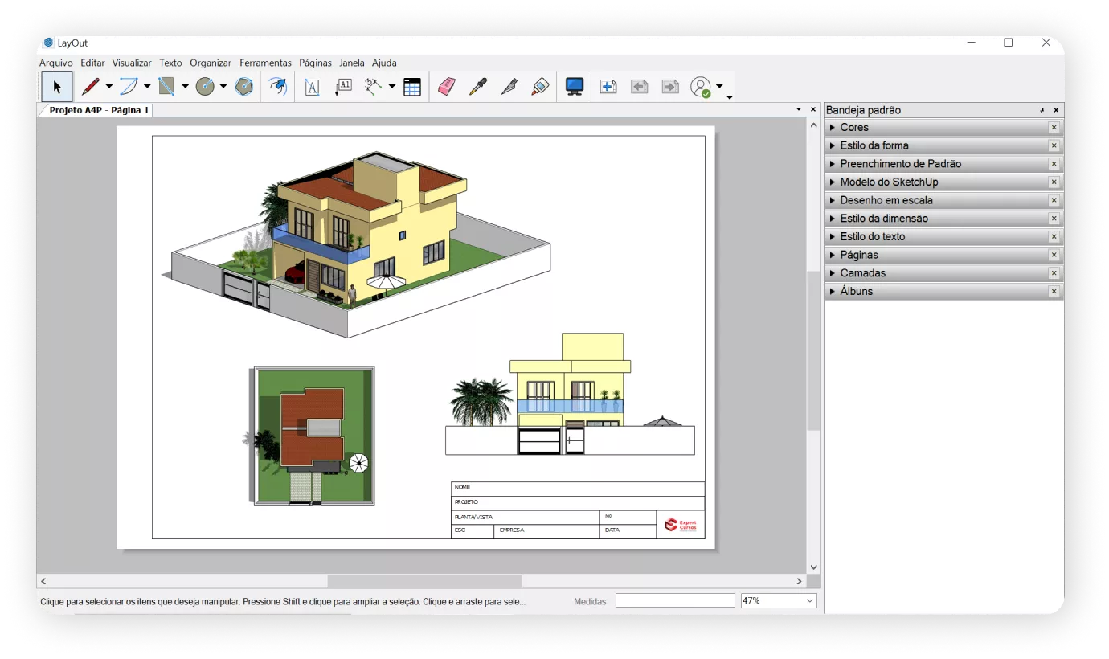Click the Medidas input field
Image resolution: width=1109 pixels, height=659 pixels.
pos(675,600)
